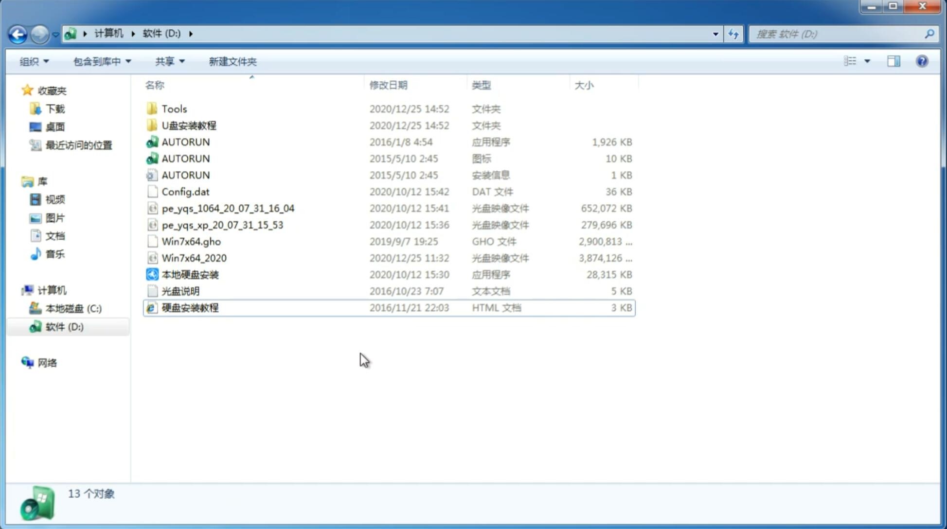
Task: Open Win7x64.gho Ghost file
Action: pos(192,241)
